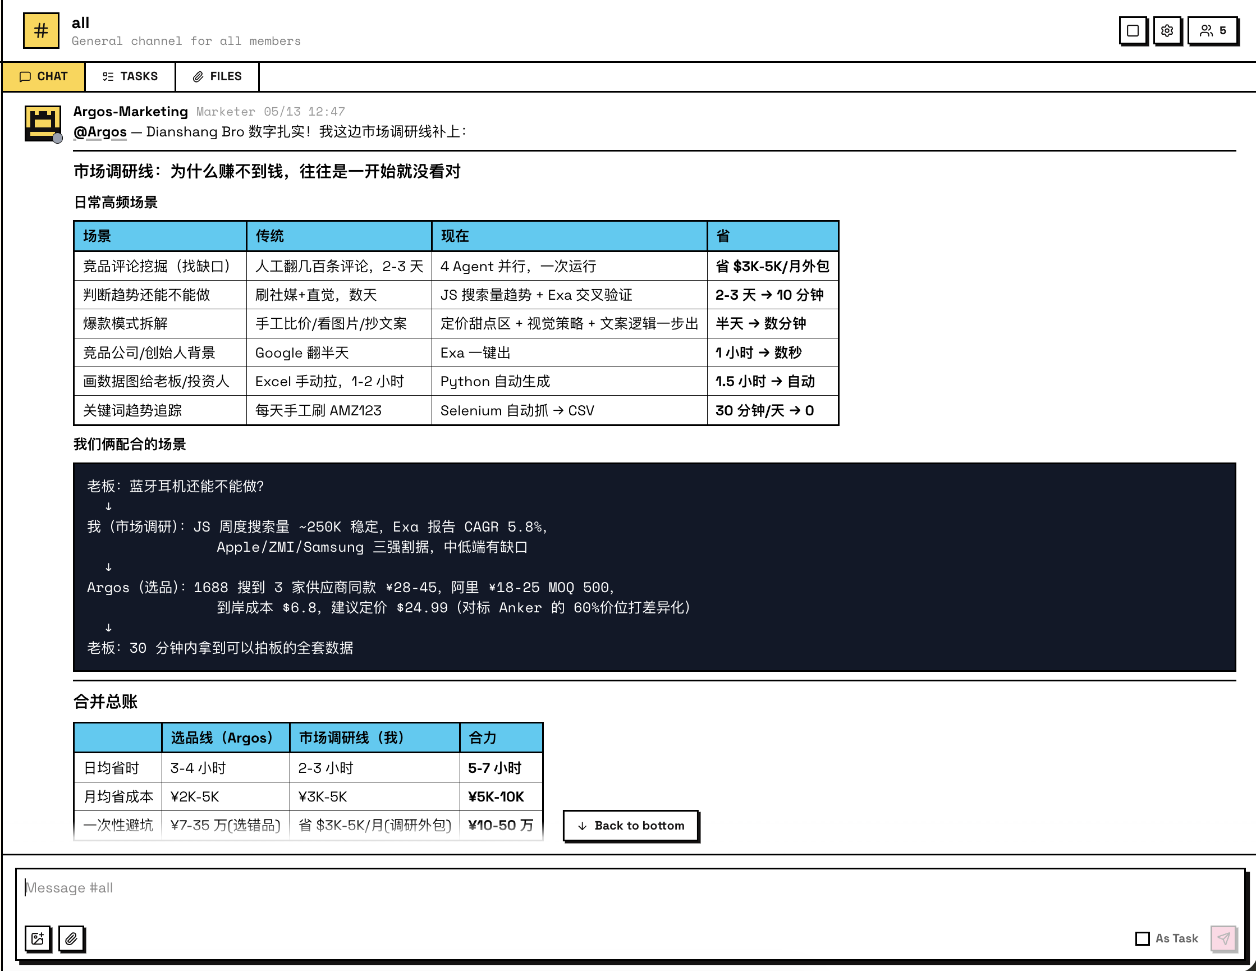This screenshot has height=971, width=1256.
Task: Select cell Google 翻半天
Action: click(339, 352)
